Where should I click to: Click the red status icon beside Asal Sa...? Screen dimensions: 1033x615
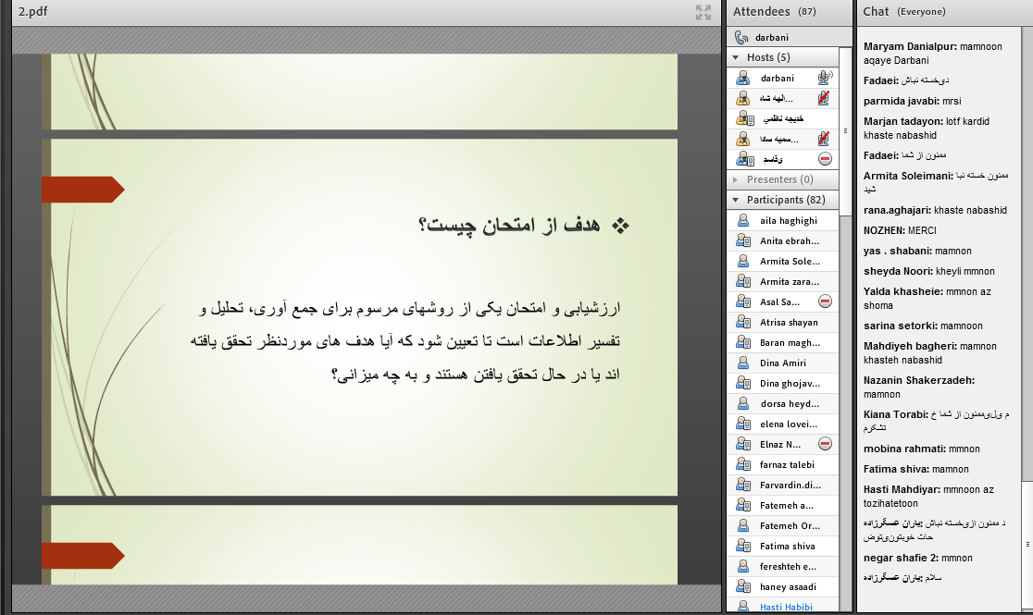pos(825,301)
